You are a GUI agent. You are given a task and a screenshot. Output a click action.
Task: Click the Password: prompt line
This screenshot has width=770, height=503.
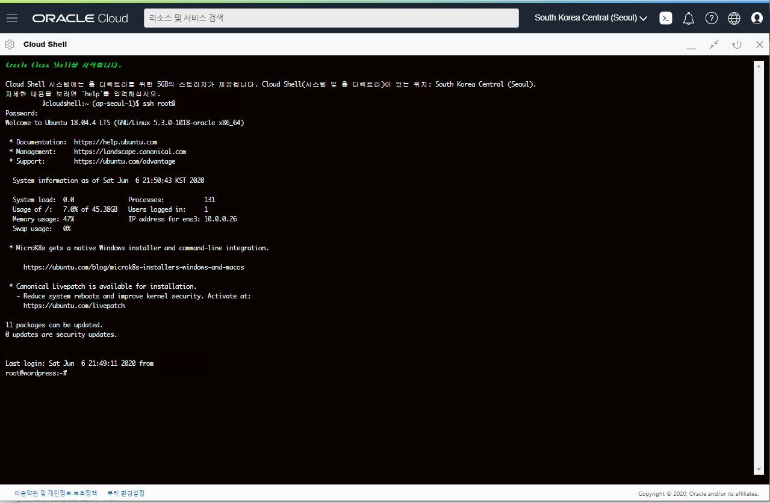[x=22, y=113]
